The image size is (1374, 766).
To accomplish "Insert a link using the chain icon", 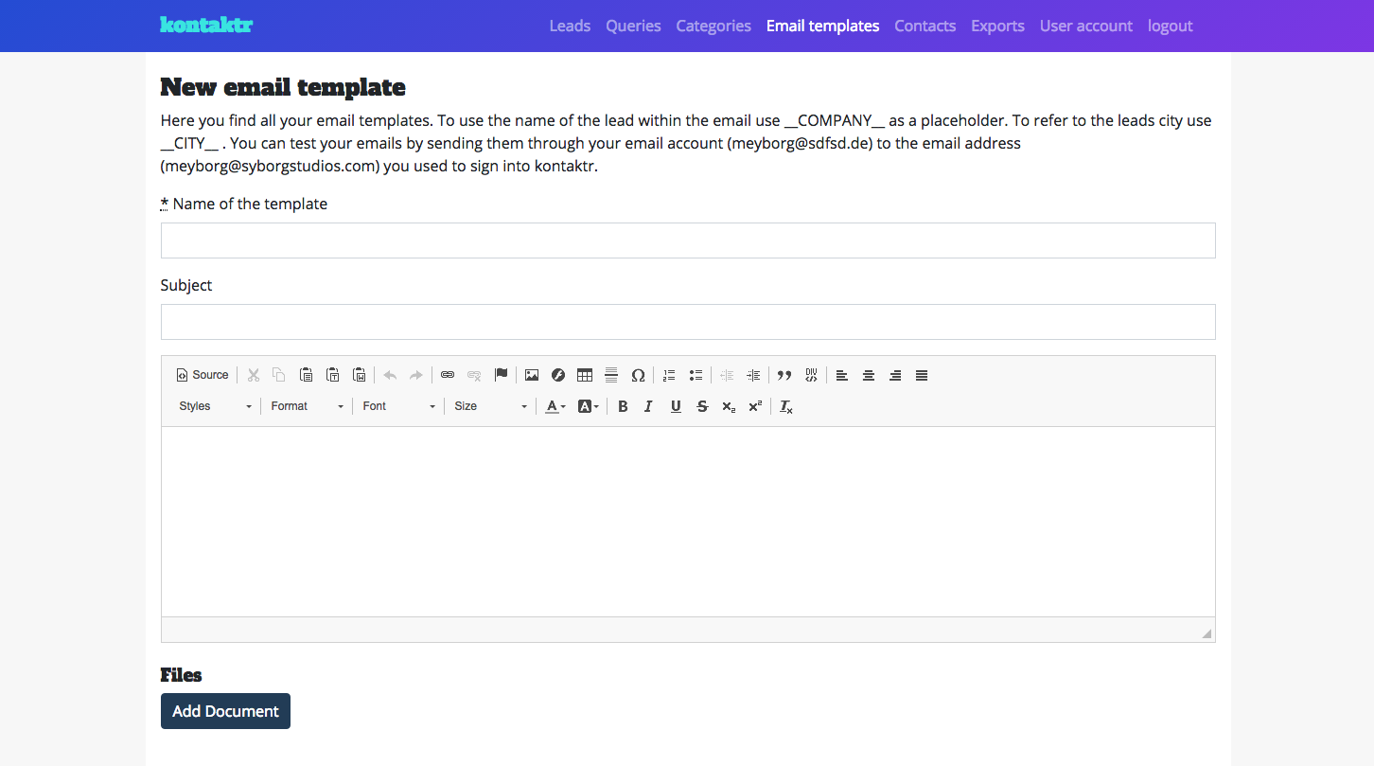I will 448,375.
